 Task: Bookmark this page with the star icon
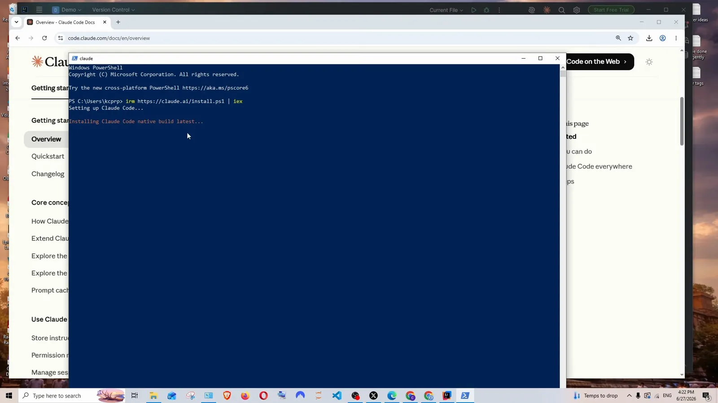tap(630, 38)
